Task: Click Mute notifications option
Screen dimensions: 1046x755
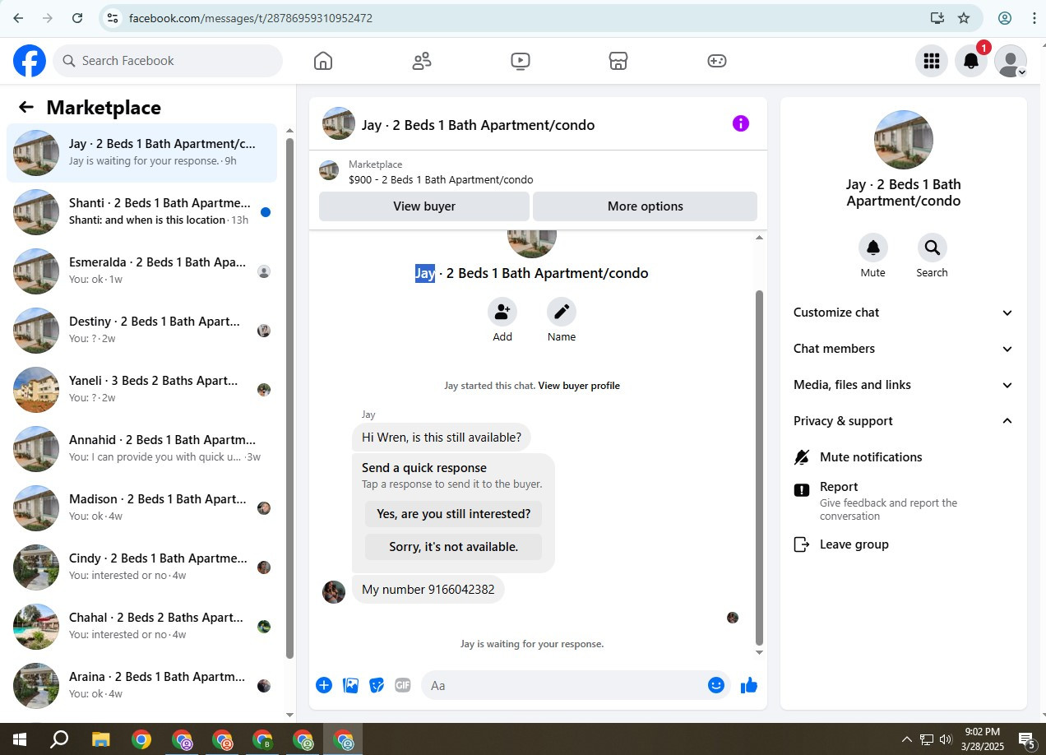Action: pyautogui.click(x=903, y=457)
